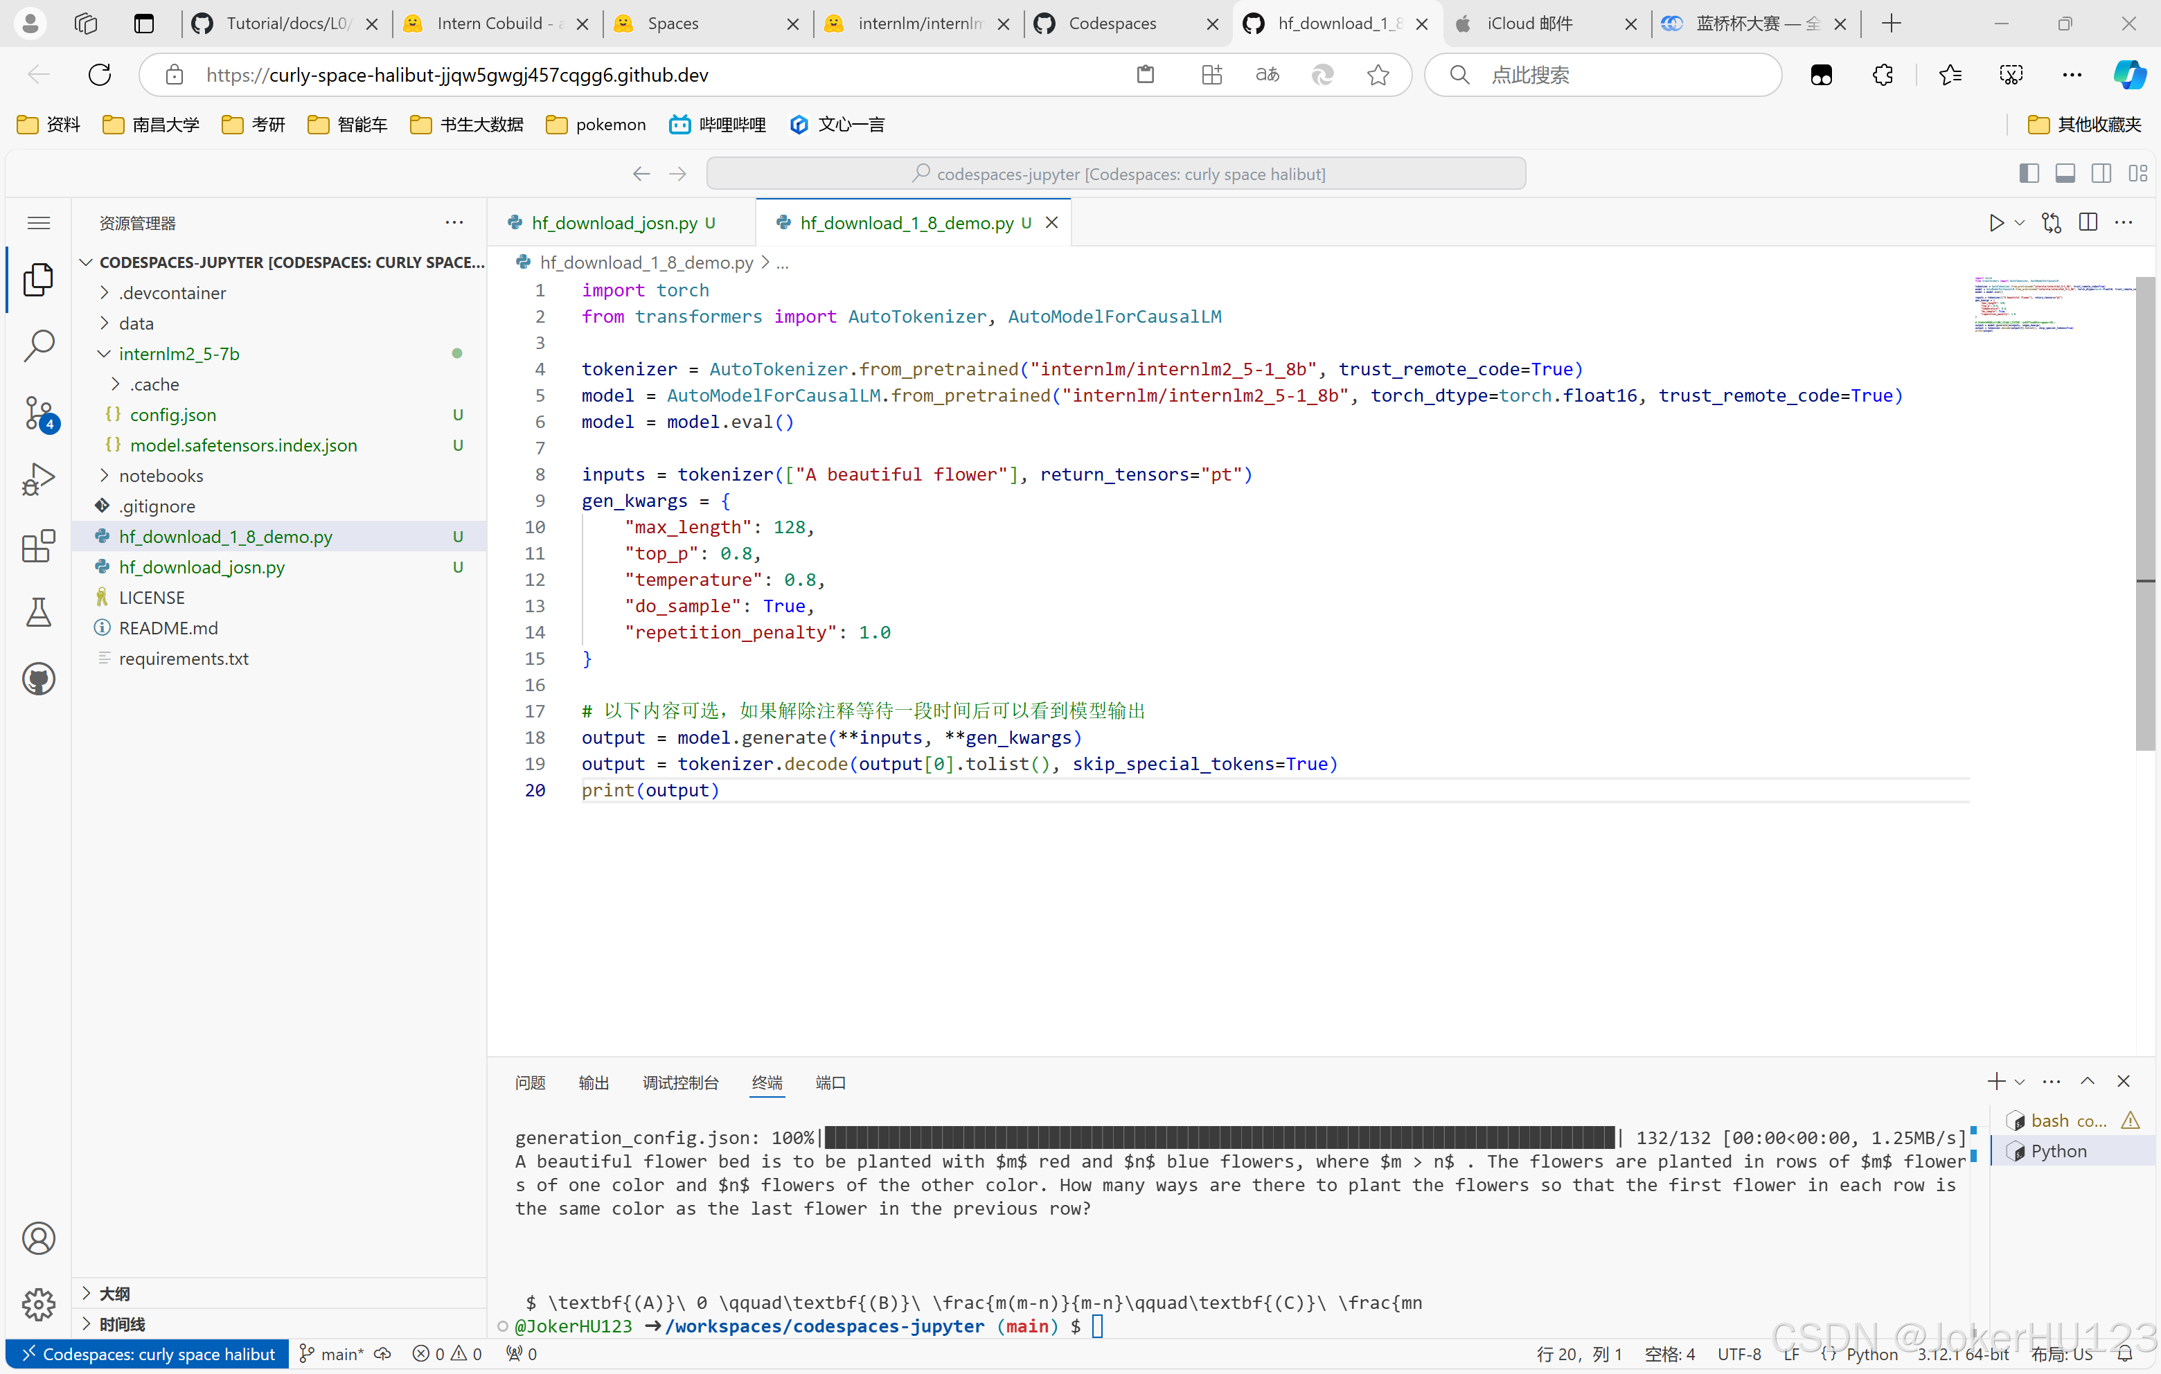Screen dimensions: 2161x1374
Task: Open the GitHub view in activity bar
Action: [39, 679]
